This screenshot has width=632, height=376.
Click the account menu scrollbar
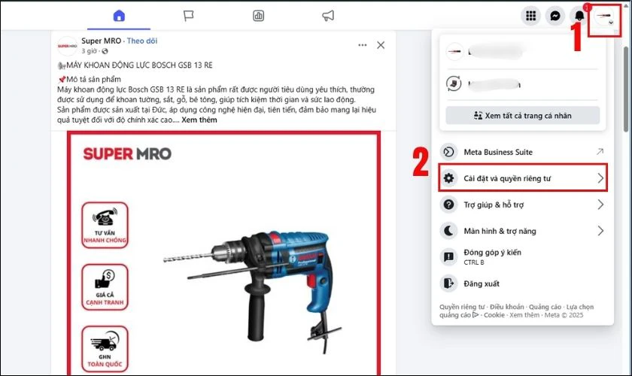[626, 89]
